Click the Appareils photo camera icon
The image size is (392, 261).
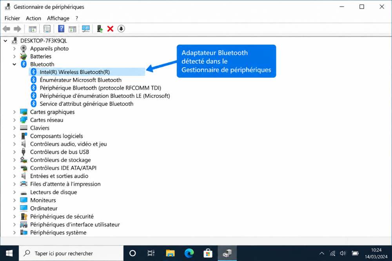tap(24, 49)
